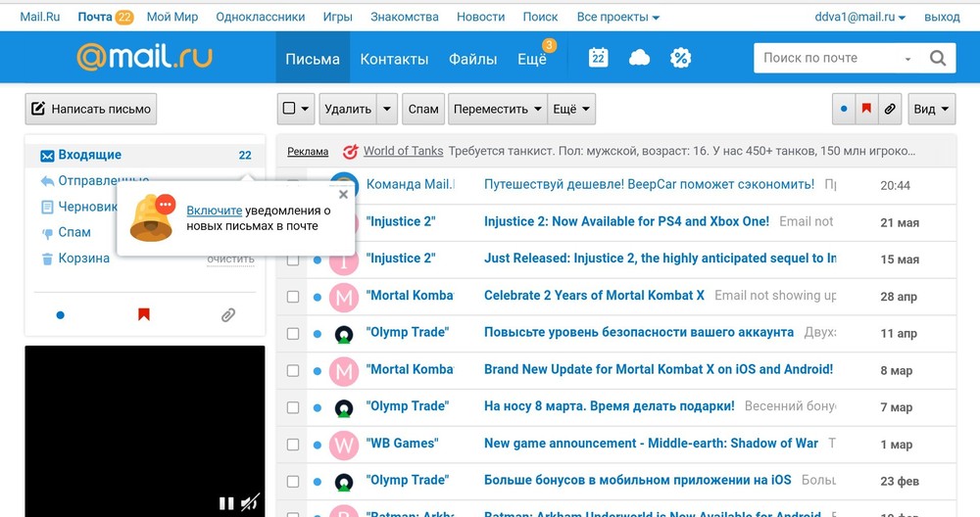Filter unread emails with blue dot in toolbar
The image size is (980, 517).
[844, 109]
